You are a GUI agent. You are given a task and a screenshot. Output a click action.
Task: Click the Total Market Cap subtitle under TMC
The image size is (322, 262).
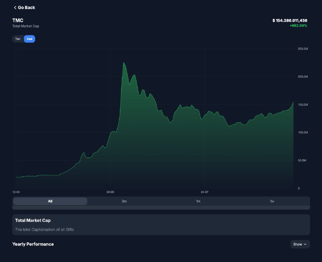coord(26,26)
